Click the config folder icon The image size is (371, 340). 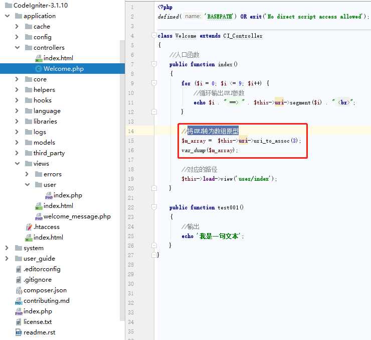pyautogui.click(x=29, y=37)
